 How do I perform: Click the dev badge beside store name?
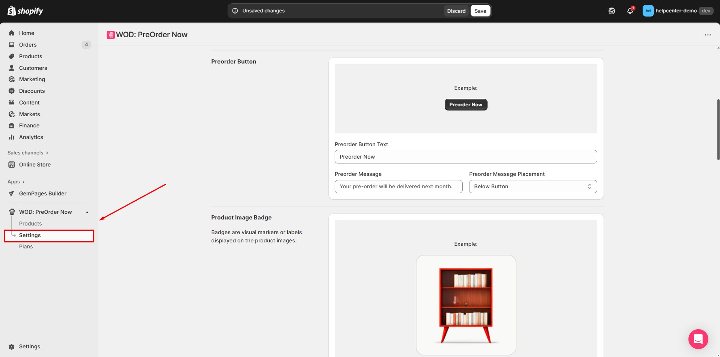(706, 11)
